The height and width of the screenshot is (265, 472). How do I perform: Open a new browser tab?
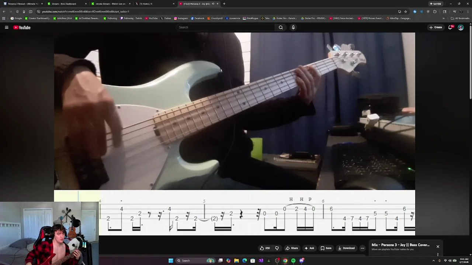tap(224, 4)
